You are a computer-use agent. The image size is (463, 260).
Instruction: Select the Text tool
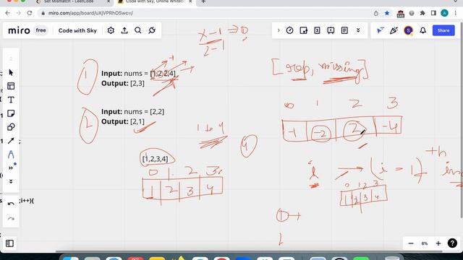[11, 100]
